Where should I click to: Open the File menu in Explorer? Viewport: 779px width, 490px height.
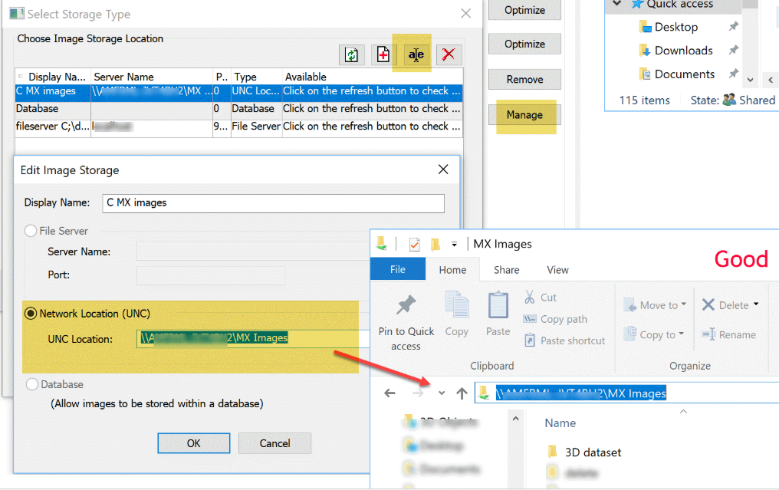[x=398, y=269]
